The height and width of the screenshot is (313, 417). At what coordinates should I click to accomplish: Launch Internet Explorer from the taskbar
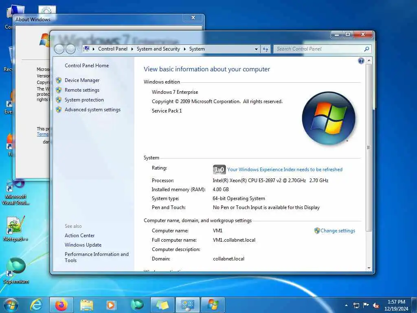coord(36,305)
